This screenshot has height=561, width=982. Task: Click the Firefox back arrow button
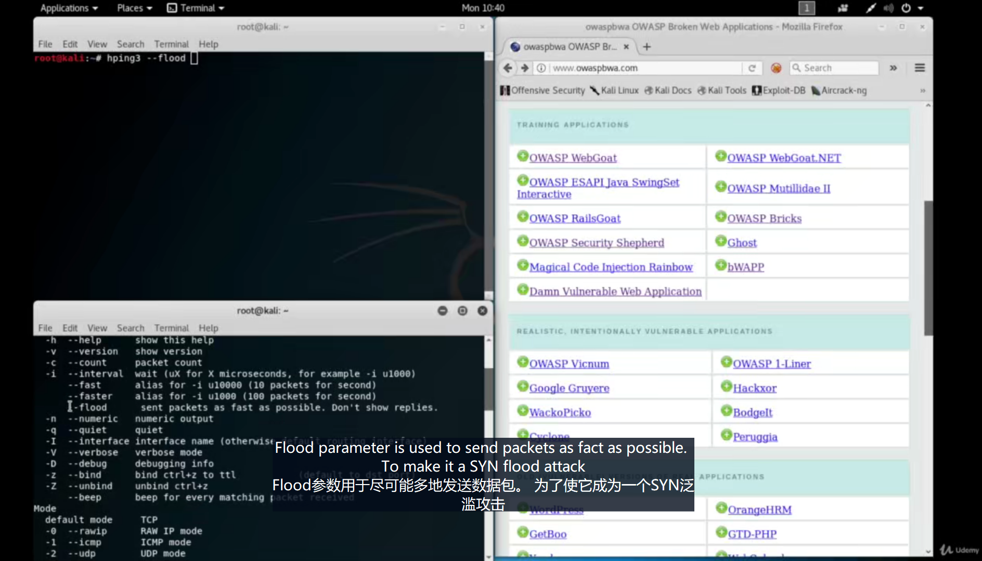508,68
